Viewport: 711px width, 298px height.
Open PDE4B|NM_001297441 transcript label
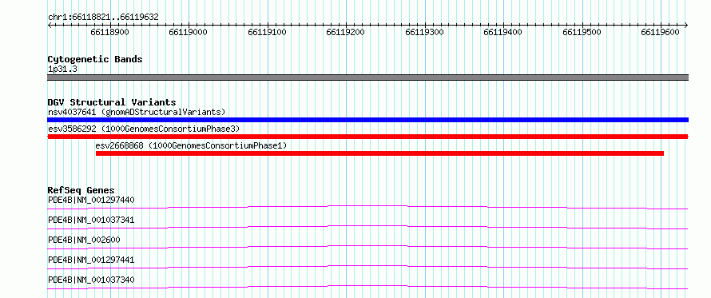click(91, 260)
